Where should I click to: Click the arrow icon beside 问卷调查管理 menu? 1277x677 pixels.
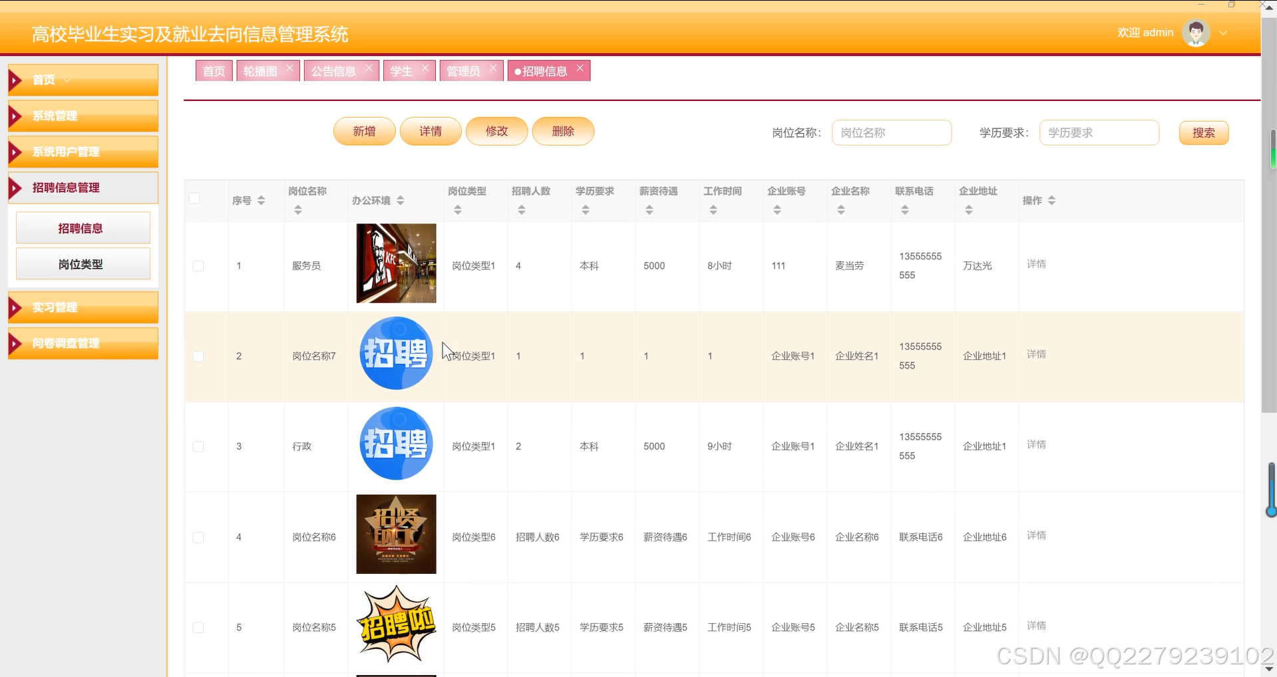[16, 343]
